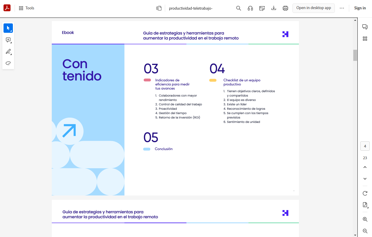Toggle the comments side panel
372x237 pixels.
pos(365,27)
